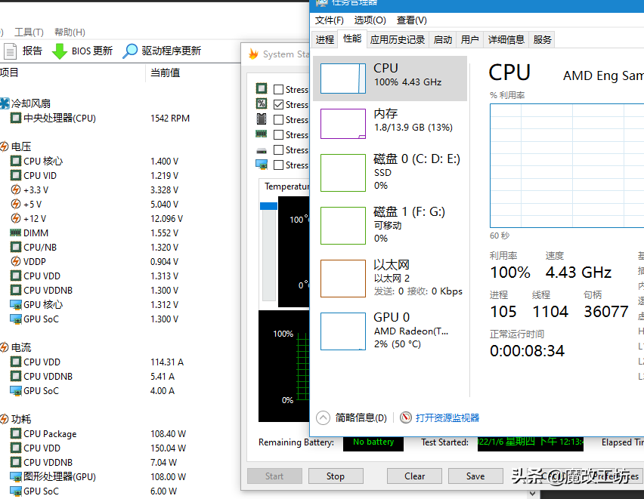Image resolution: width=644 pixels, height=499 pixels.
Task: Select the CPU VDD 114.31 A row
Action: coord(119,362)
